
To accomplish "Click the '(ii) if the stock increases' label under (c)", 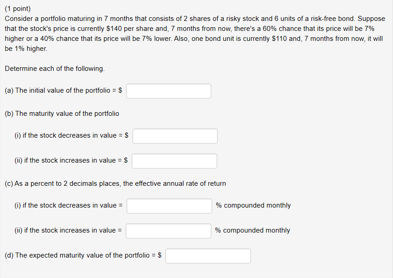I will tap(67, 230).
